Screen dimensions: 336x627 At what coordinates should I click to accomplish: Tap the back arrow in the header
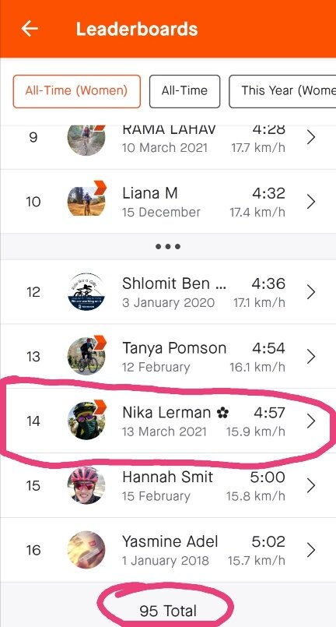(30, 29)
